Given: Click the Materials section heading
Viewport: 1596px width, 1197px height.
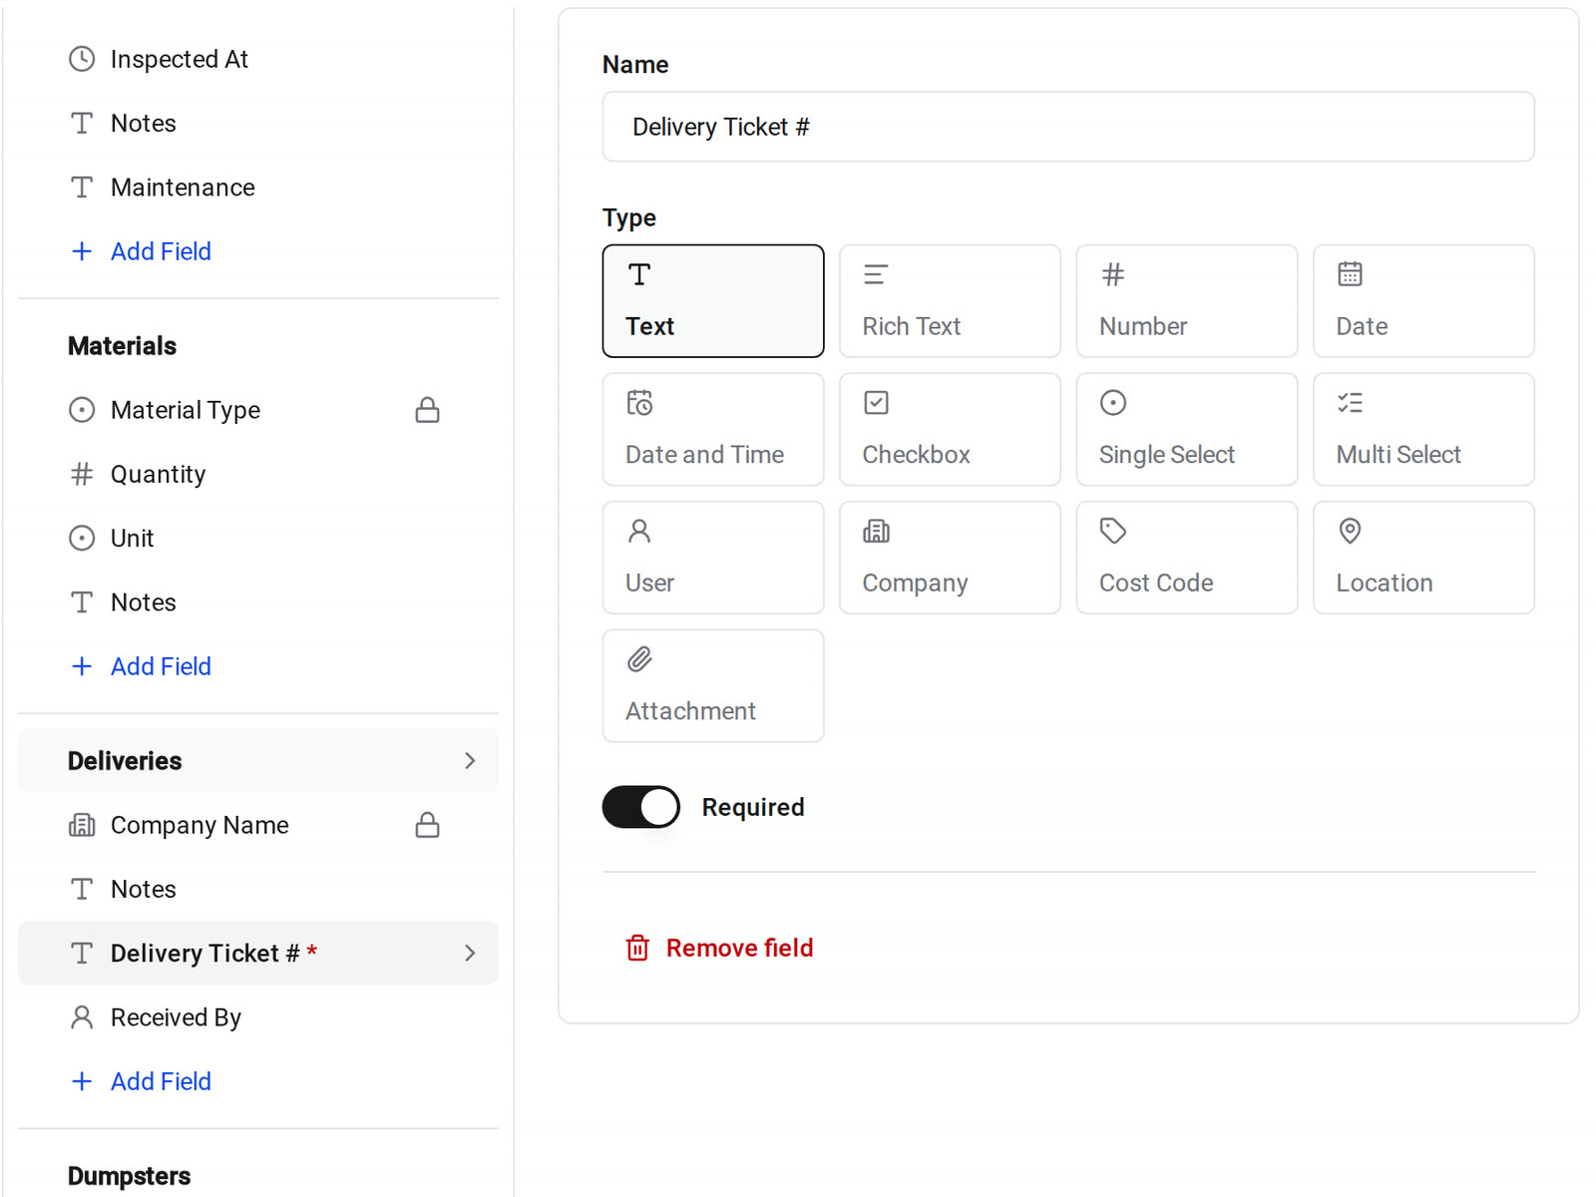Looking at the screenshot, I should pyautogui.click(x=122, y=346).
